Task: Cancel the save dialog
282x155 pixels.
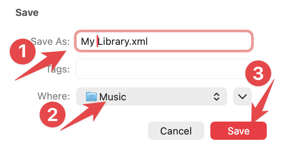Action: tap(176, 131)
